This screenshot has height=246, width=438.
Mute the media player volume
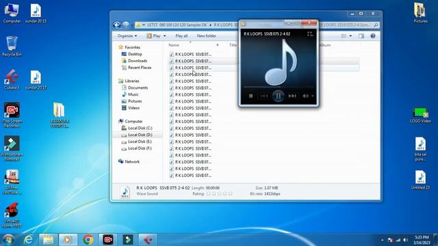[306, 96]
